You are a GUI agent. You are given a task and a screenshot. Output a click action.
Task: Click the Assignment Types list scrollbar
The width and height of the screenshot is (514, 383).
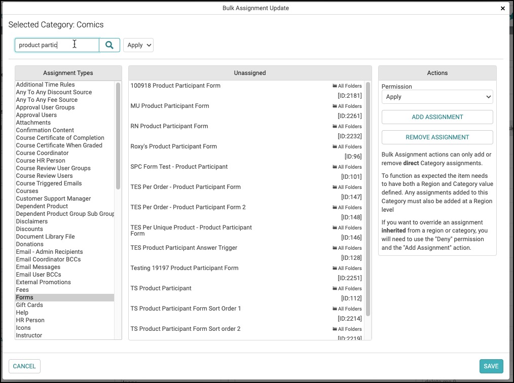(x=118, y=136)
